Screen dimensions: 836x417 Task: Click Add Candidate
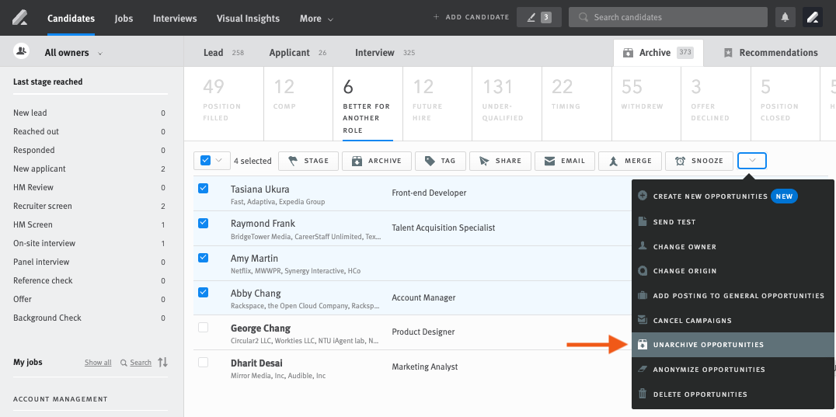[x=471, y=17]
